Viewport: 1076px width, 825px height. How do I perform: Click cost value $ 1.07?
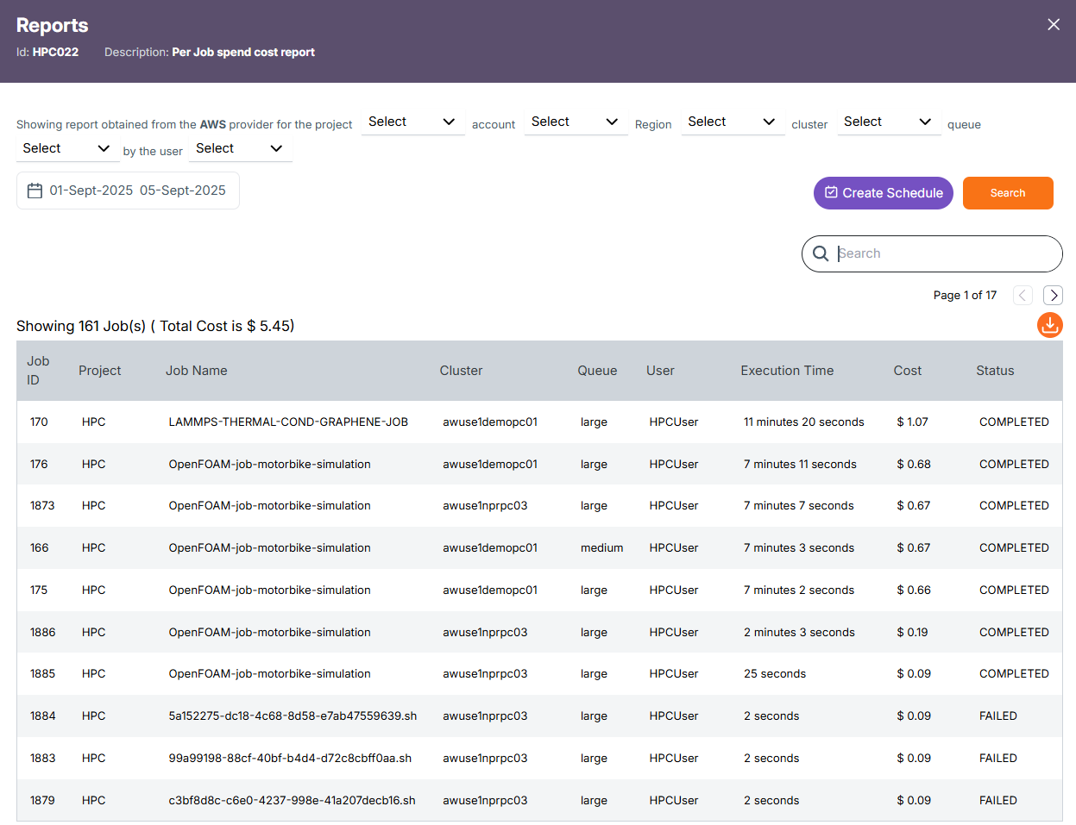pos(912,422)
